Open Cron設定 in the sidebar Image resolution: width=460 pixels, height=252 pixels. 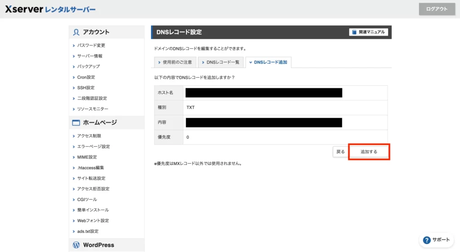tap(86, 77)
